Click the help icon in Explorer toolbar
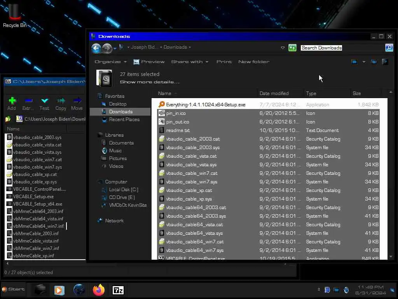The image size is (398, 299). pos(385,62)
